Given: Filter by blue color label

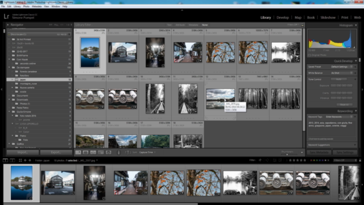Looking at the screenshot, I should pos(320,161).
